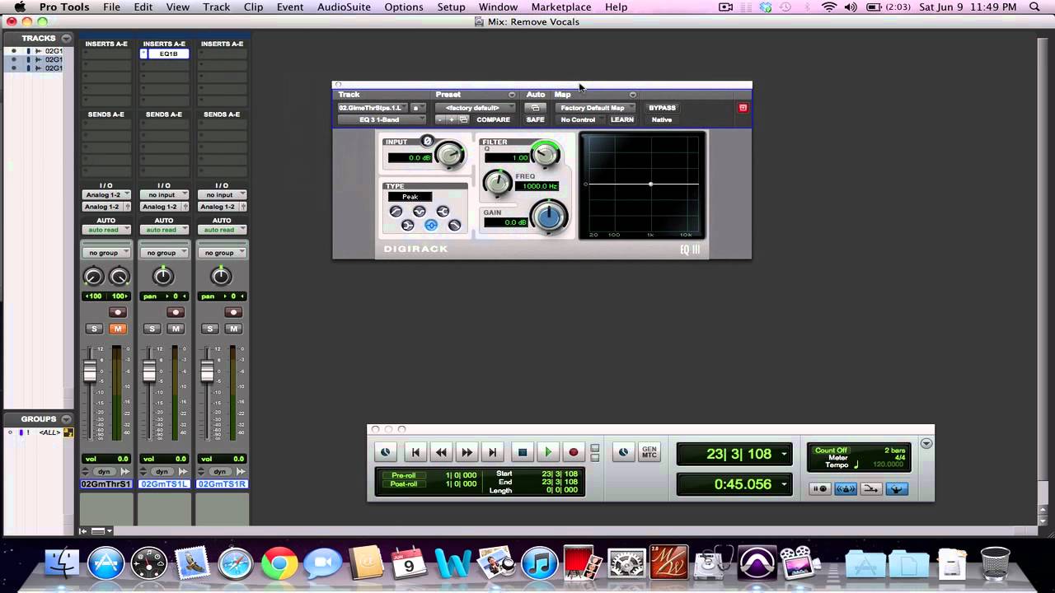Click the volume fader of 02GmThrS1 track
Screen dimensions: 1055x593
pyautogui.click(x=90, y=372)
